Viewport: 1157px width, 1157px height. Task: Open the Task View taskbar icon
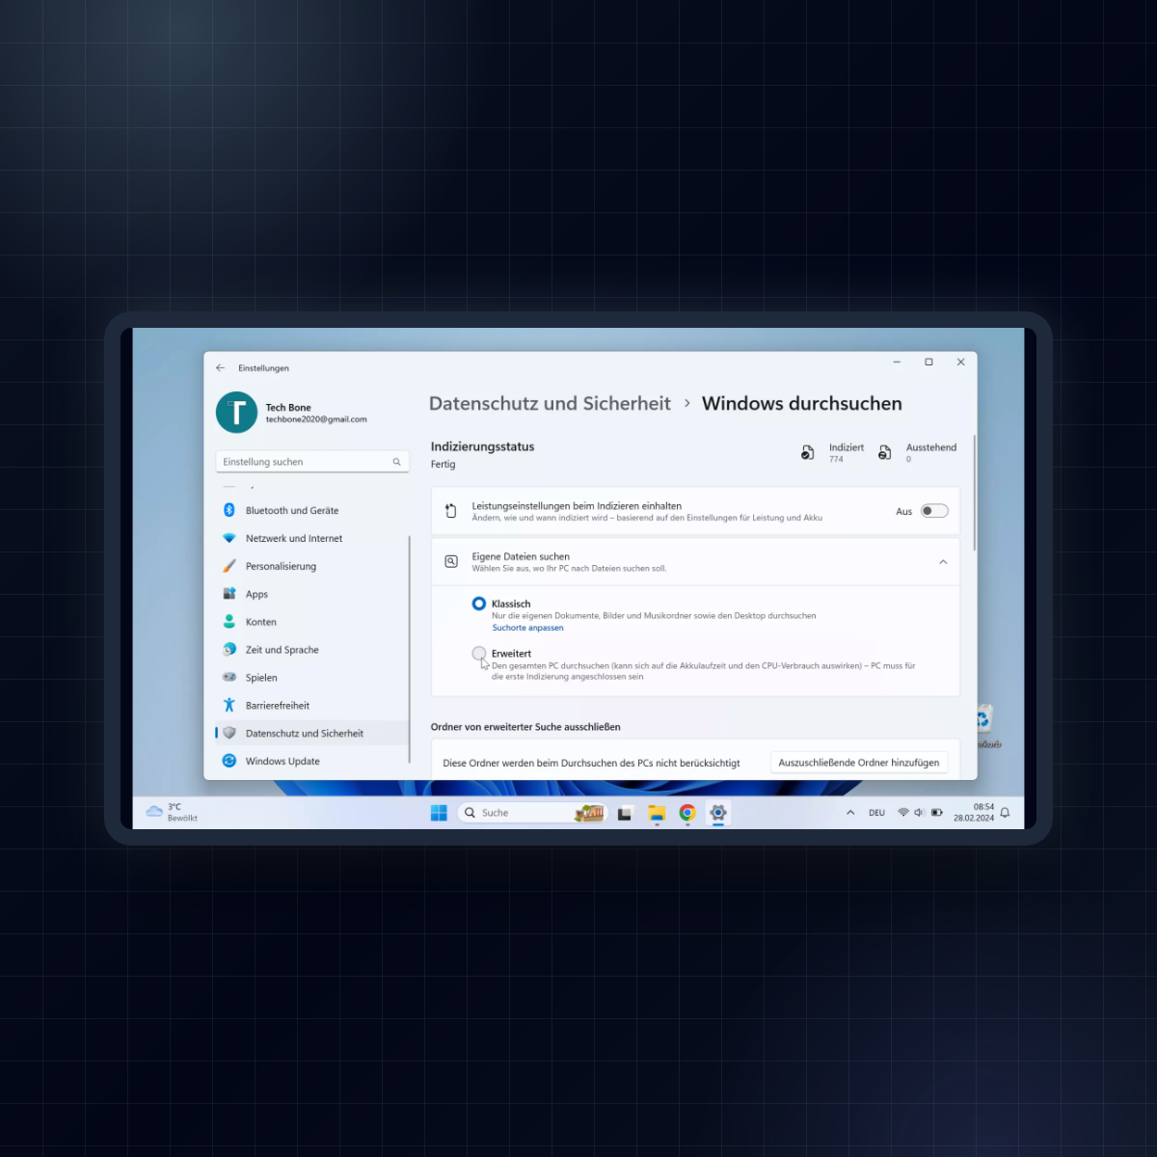pos(625,813)
